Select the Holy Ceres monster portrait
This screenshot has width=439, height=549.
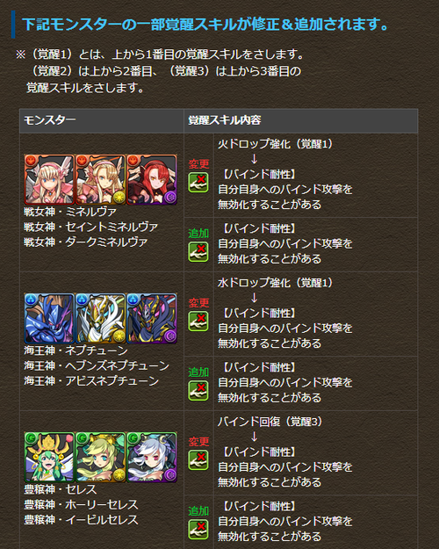[x=100, y=458]
